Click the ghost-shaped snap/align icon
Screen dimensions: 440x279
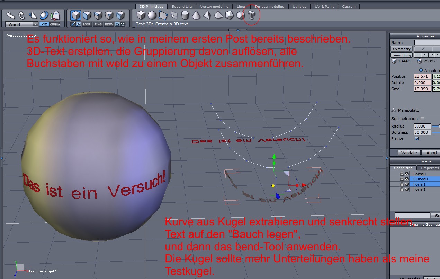pyautogui.click(x=55, y=15)
